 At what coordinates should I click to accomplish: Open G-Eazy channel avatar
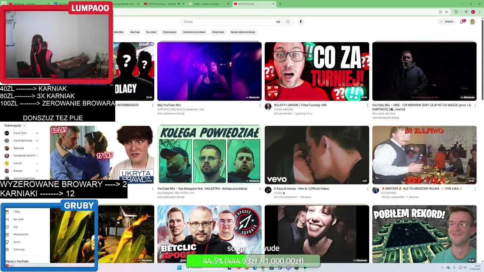[268, 190]
